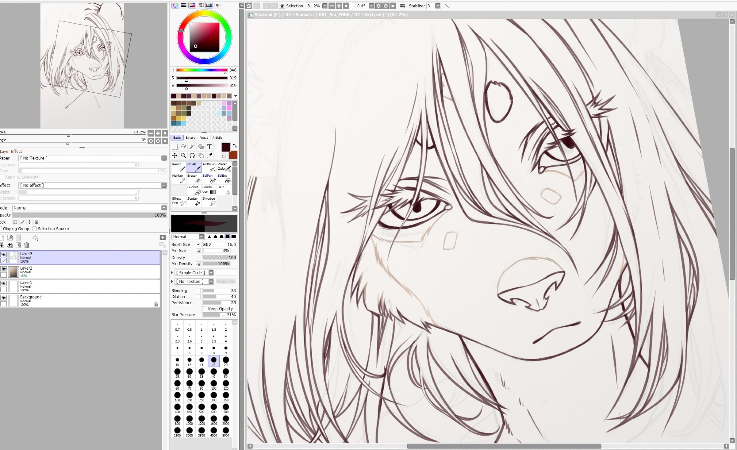
Task: Choose the Scatter tool
Action: pos(194,201)
